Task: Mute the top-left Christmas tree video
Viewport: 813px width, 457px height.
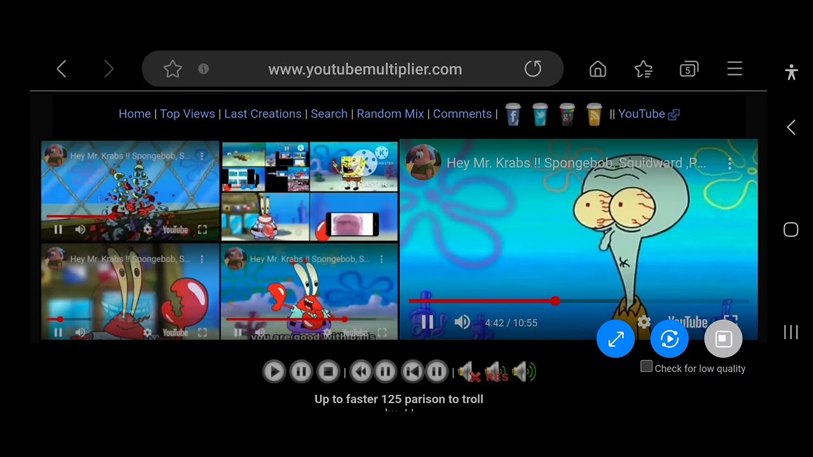Action: [x=80, y=229]
